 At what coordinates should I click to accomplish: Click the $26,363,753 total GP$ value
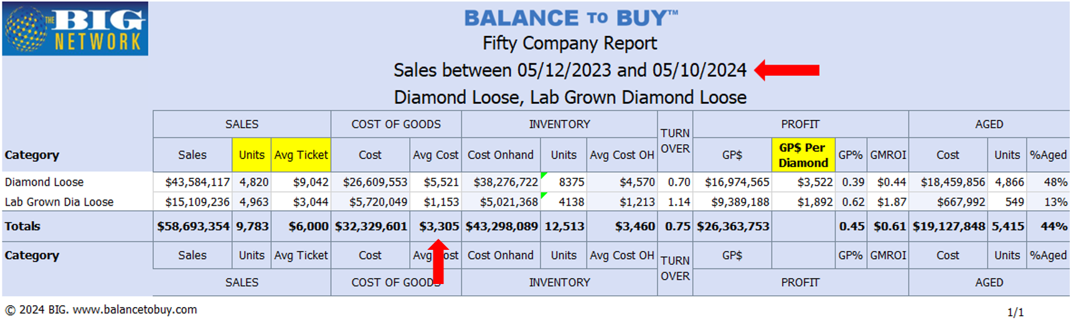733,226
